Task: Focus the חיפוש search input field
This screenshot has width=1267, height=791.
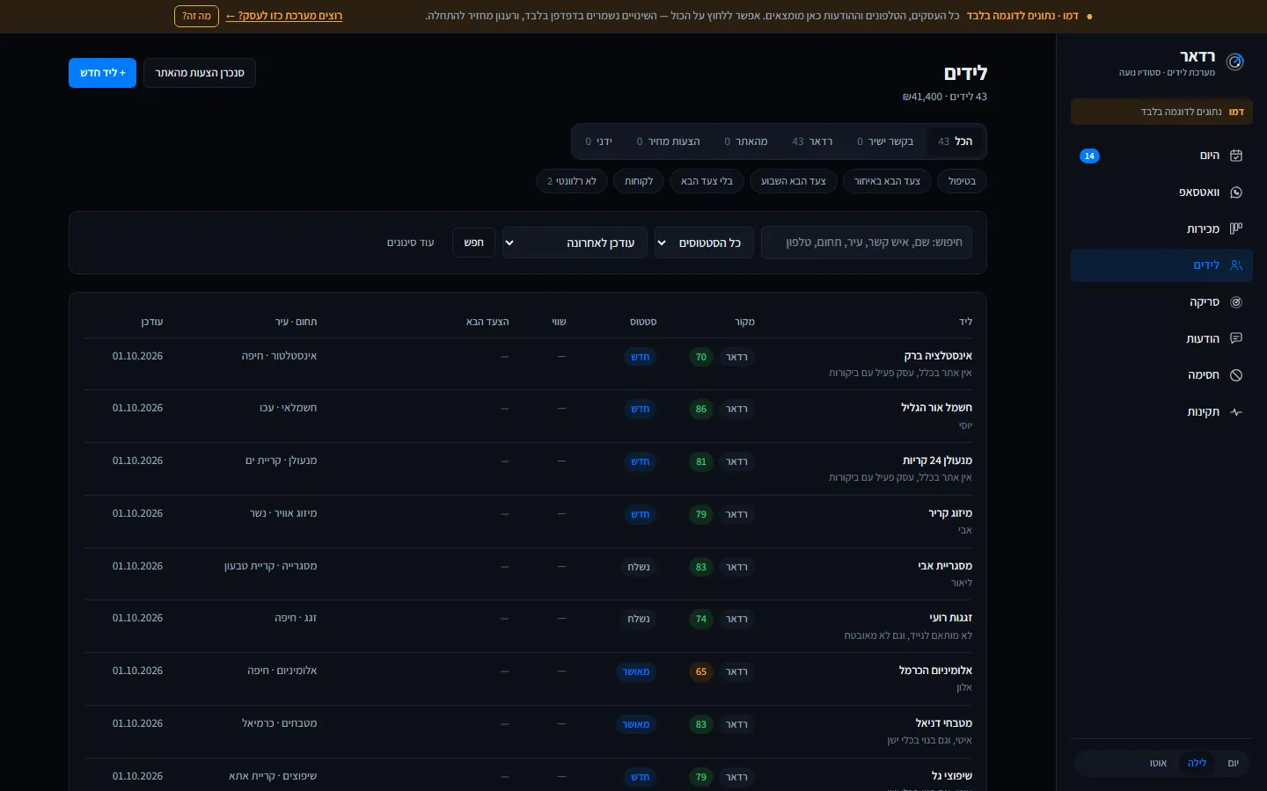Action: click(867, 243)
